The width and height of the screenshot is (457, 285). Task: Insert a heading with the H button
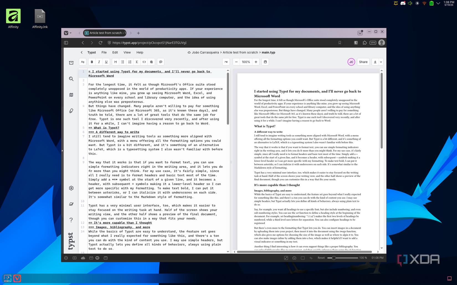[x=115, y=62]
